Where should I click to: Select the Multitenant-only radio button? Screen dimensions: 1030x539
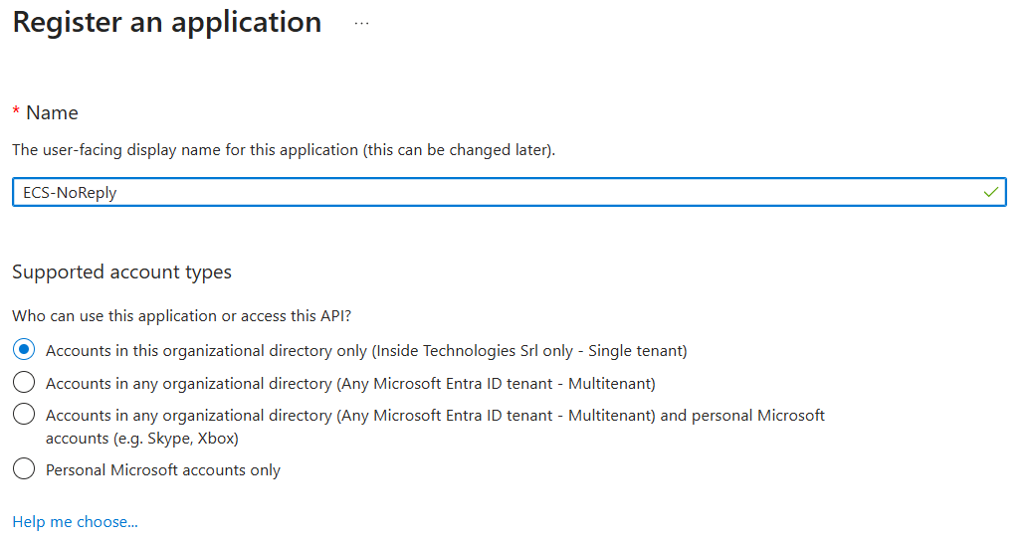click(x=25, y=383)
